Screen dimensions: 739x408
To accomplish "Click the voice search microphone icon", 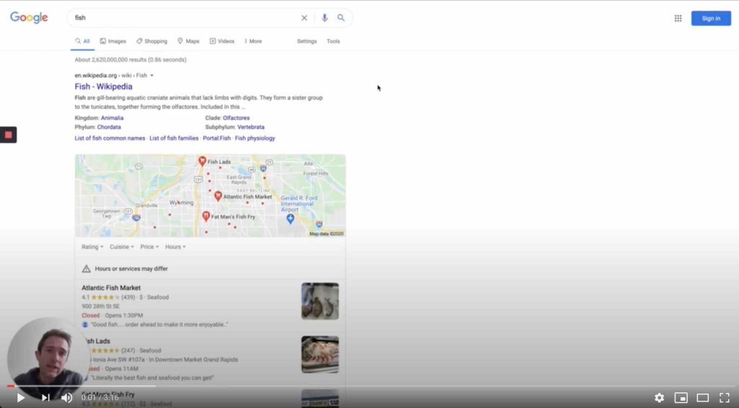I will 324,18.
